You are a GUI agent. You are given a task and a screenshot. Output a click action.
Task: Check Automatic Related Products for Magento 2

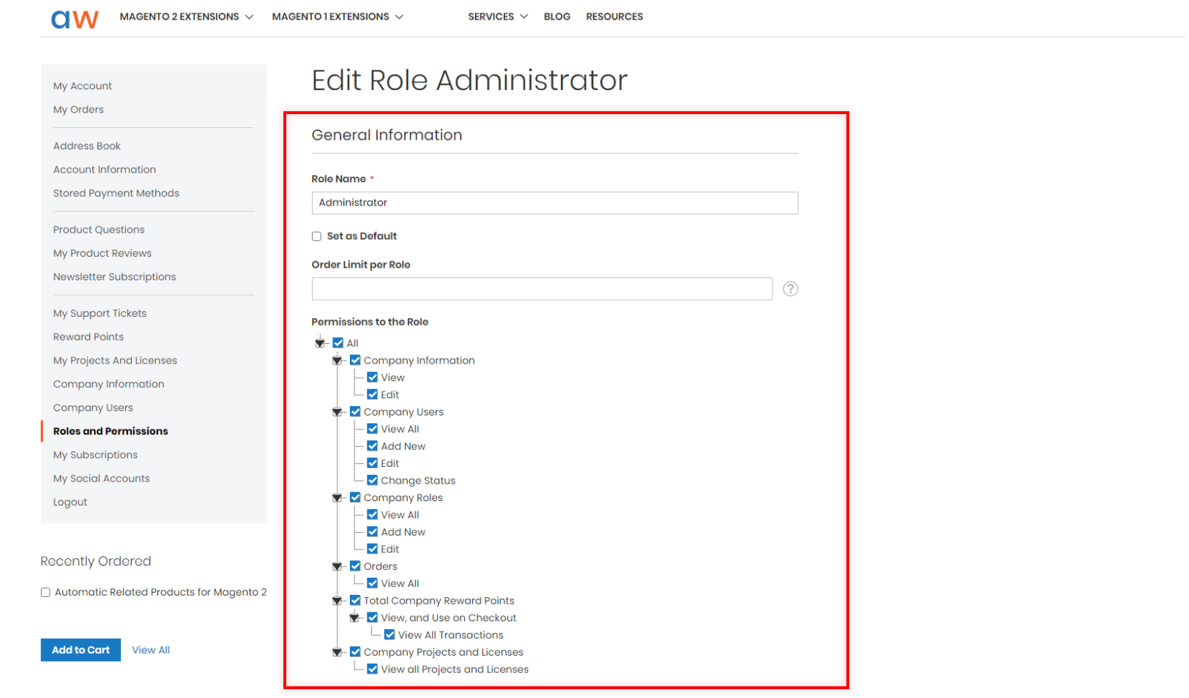[x=45, y=593]
